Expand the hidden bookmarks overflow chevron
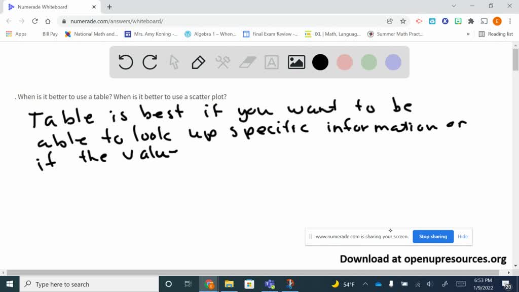 pos(468,34)
